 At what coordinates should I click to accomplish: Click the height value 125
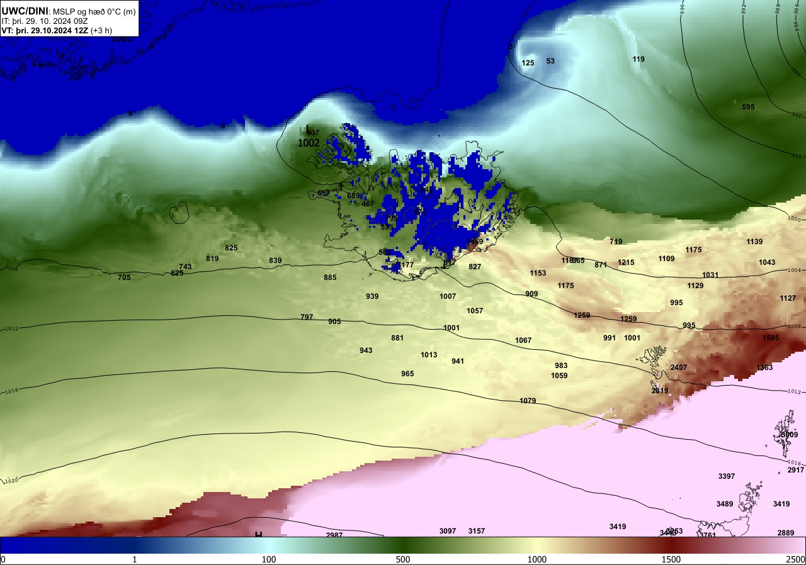click(528, 63)
